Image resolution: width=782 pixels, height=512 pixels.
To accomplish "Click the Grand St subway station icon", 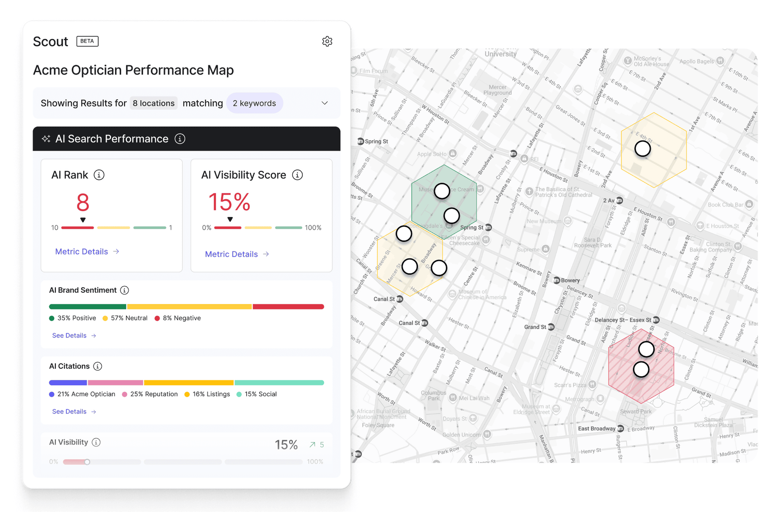I will pyautogui.click(x=551, y=327).
